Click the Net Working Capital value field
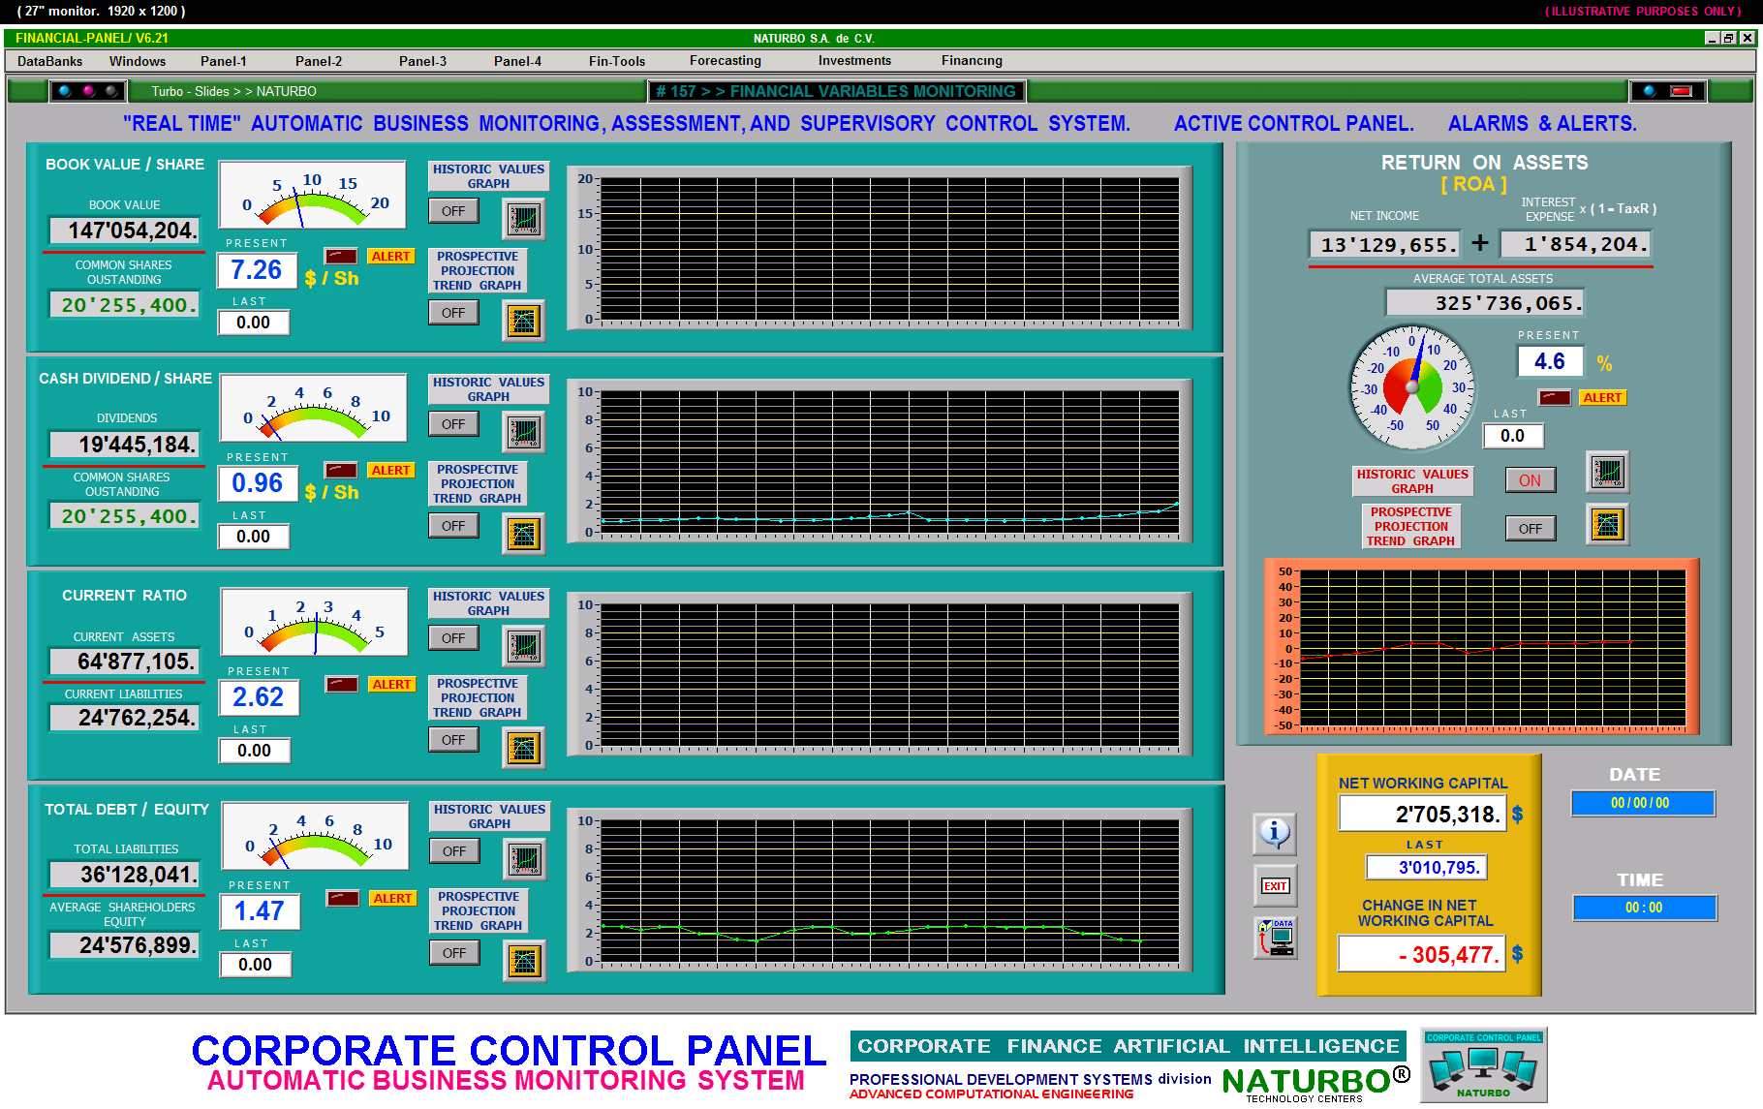The width and height of the screenshot is (1763, 1109). click(1422, 814)
